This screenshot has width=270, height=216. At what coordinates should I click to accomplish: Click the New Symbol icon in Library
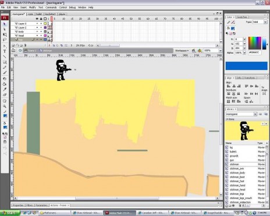point(227,206)
